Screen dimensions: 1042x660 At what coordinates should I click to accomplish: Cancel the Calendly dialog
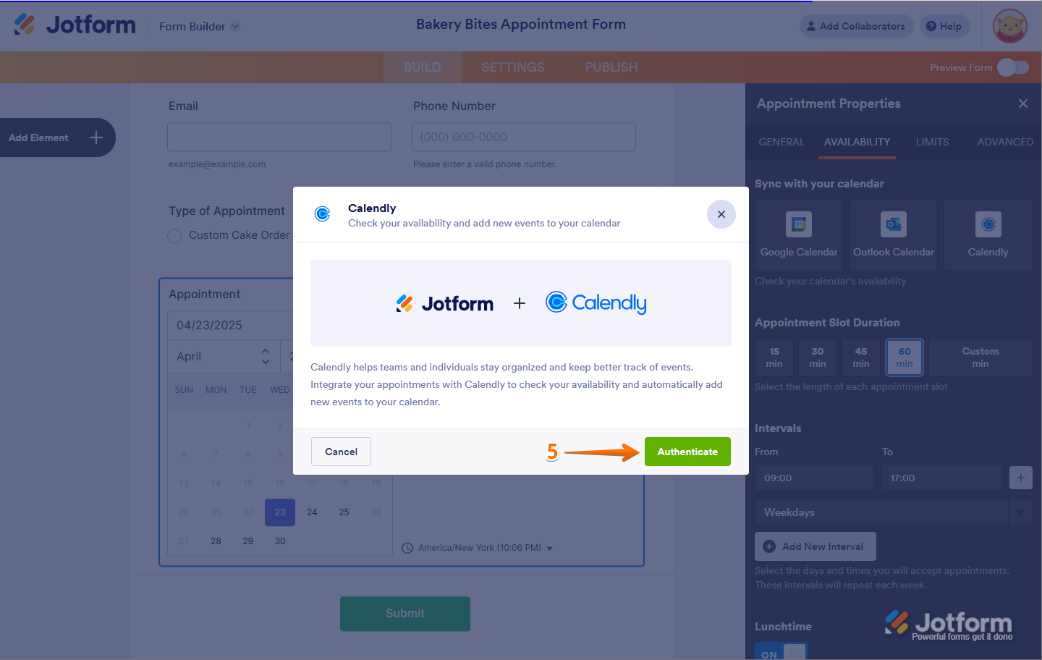pyautogui.click(x=341, y=452)
